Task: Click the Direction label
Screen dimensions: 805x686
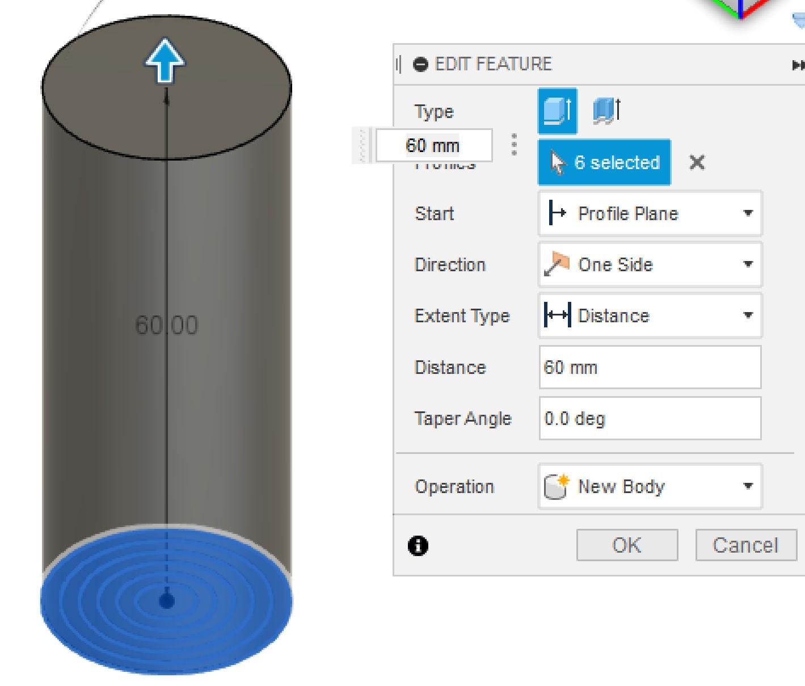Action: (450, 265)
